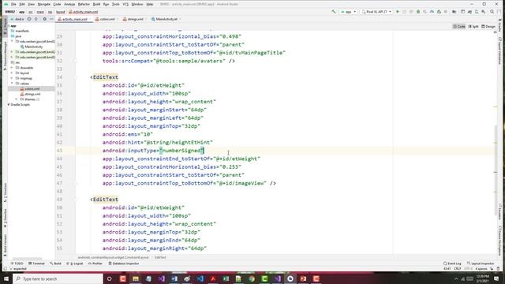Open the Project tool window stripe
505x284 pixels.
(5, 26)
